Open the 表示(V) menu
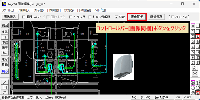 [39, 10]
